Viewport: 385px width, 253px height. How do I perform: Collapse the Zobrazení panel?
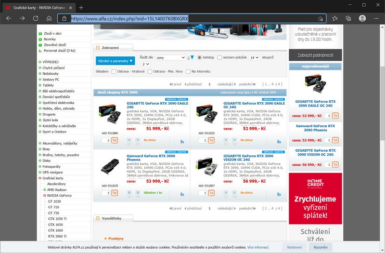98,48
